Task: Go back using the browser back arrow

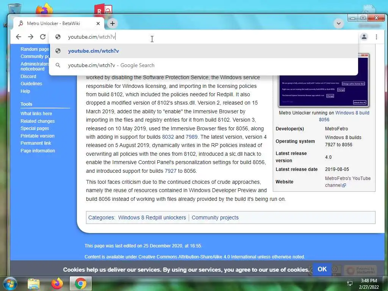Action: pos(19,37)
